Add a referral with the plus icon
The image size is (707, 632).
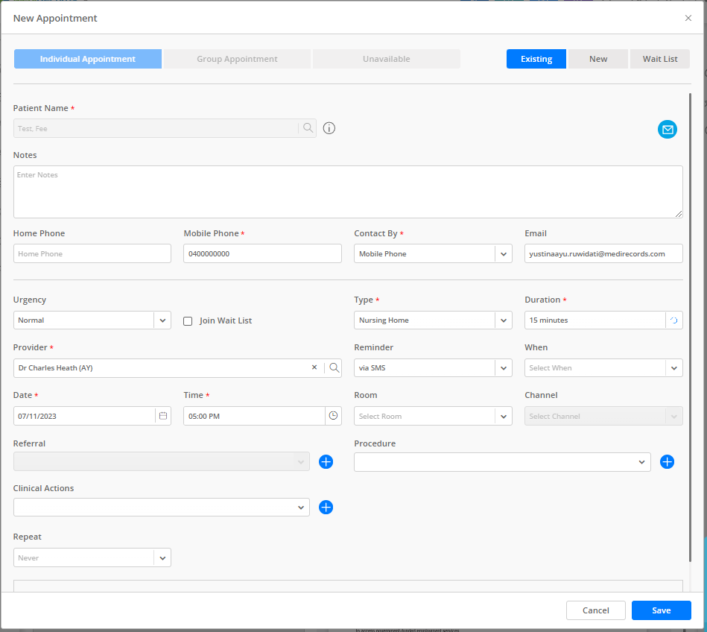326,461
